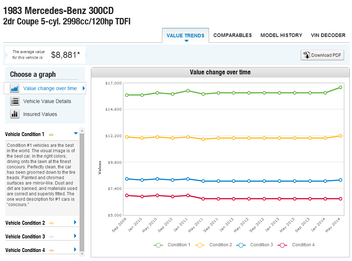Click the $12,200 y-axis label

pyautogui.click(x=114, y=136)
